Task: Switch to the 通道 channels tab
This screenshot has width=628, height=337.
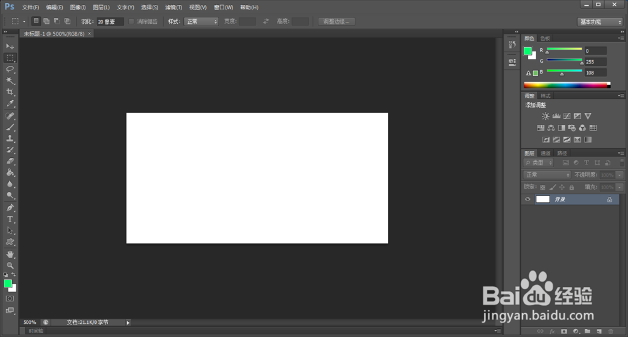Action: (546, 153)
